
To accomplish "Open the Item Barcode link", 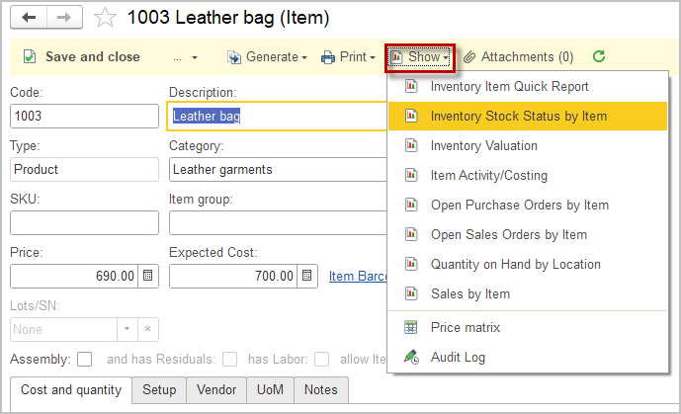I will click(x=358, y=276).
